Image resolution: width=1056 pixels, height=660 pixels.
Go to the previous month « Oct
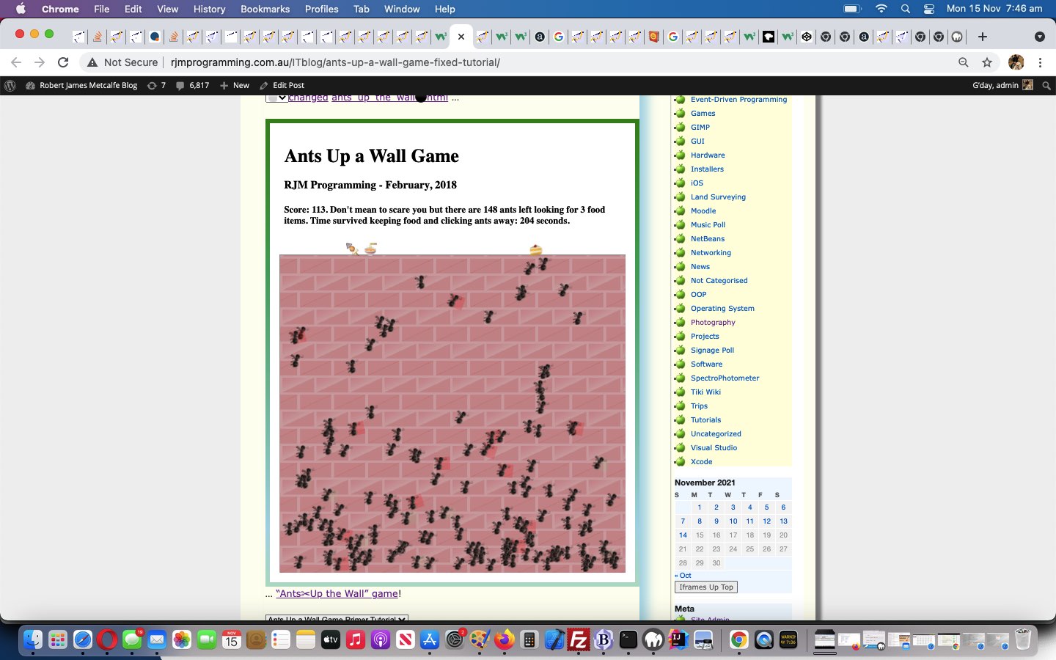click(683, 575)
